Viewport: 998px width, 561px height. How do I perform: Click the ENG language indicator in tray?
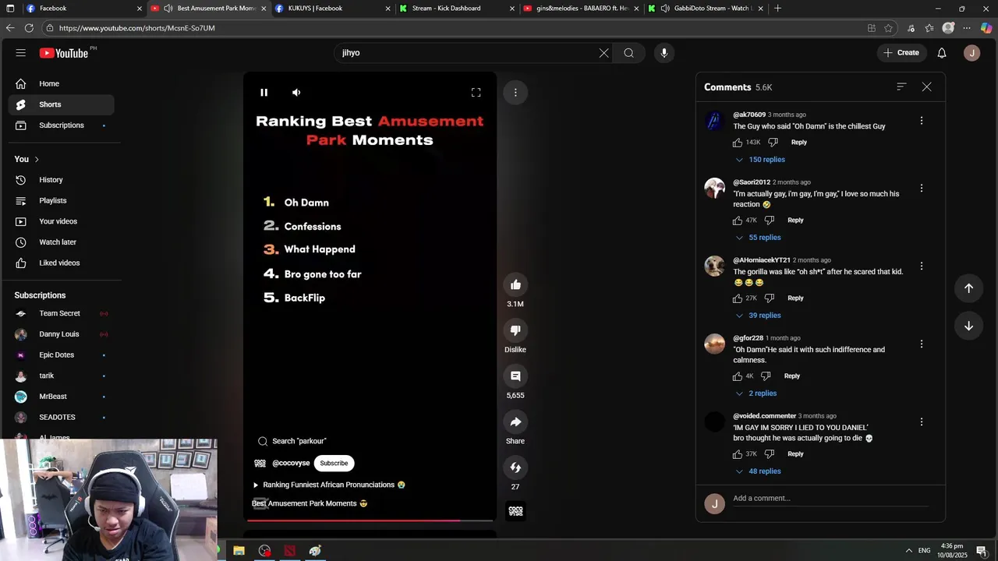(924, 551)
